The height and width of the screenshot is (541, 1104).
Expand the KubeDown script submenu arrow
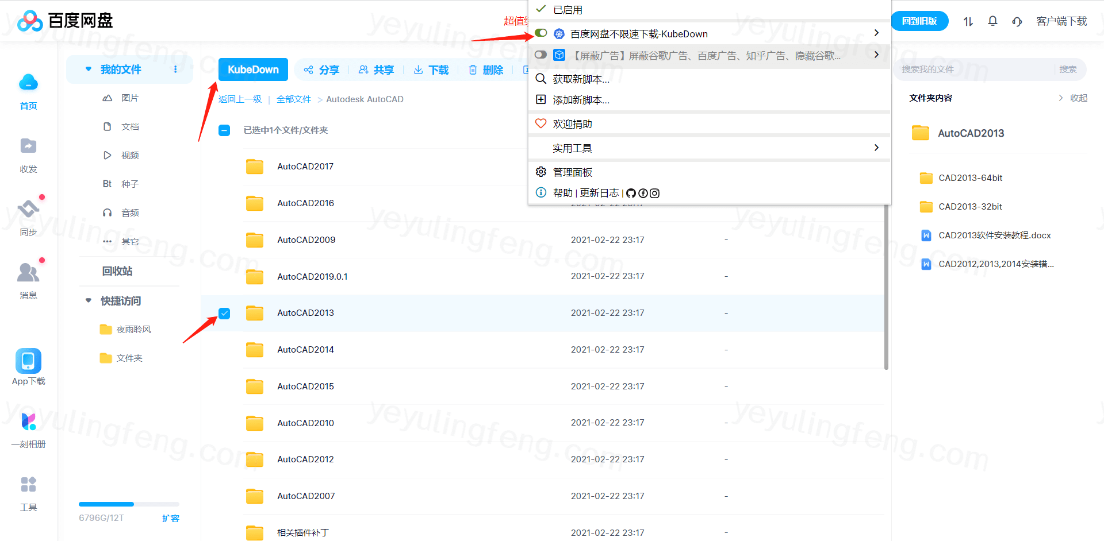pyautogui.click(x=876, y=33)
